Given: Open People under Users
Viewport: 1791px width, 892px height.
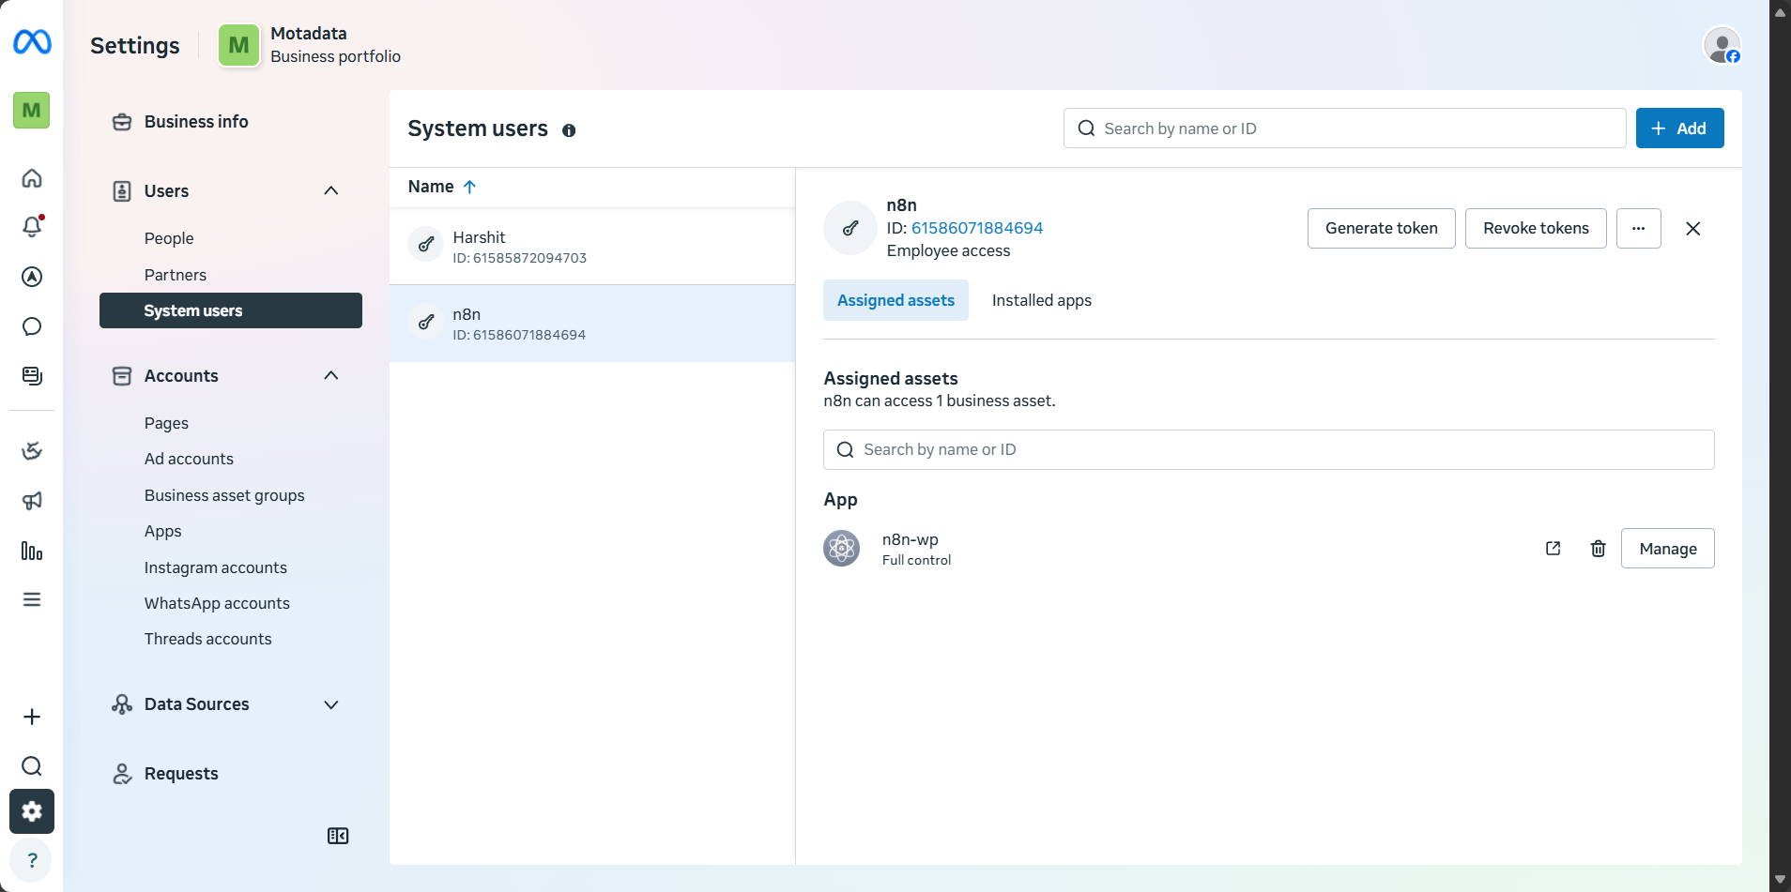Looking at the screenshot, I should (x=169, y=238).
